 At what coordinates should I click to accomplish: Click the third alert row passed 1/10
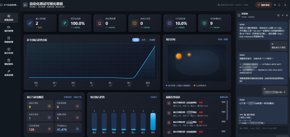pyautogui.click(x=196, y=124)
